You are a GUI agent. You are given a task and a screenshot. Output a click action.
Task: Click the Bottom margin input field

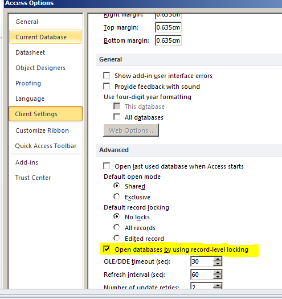(168, 40)
